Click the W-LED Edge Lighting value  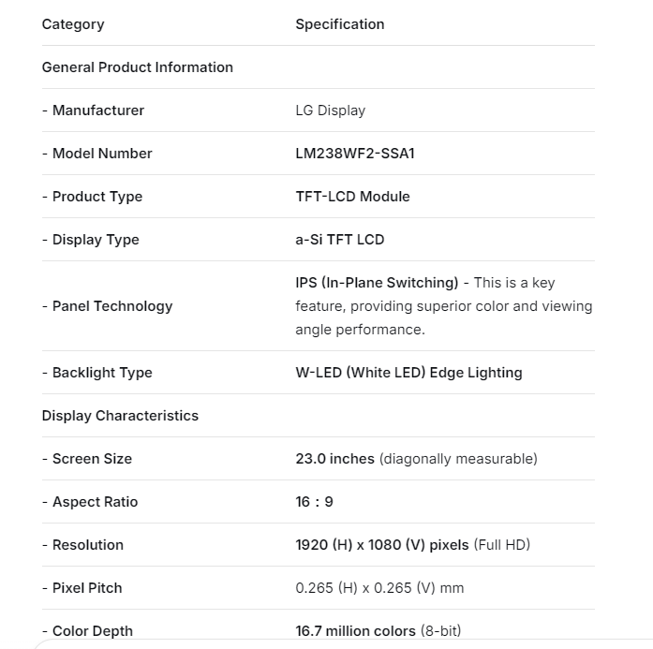pyautogui.click(x=408, y=373)
